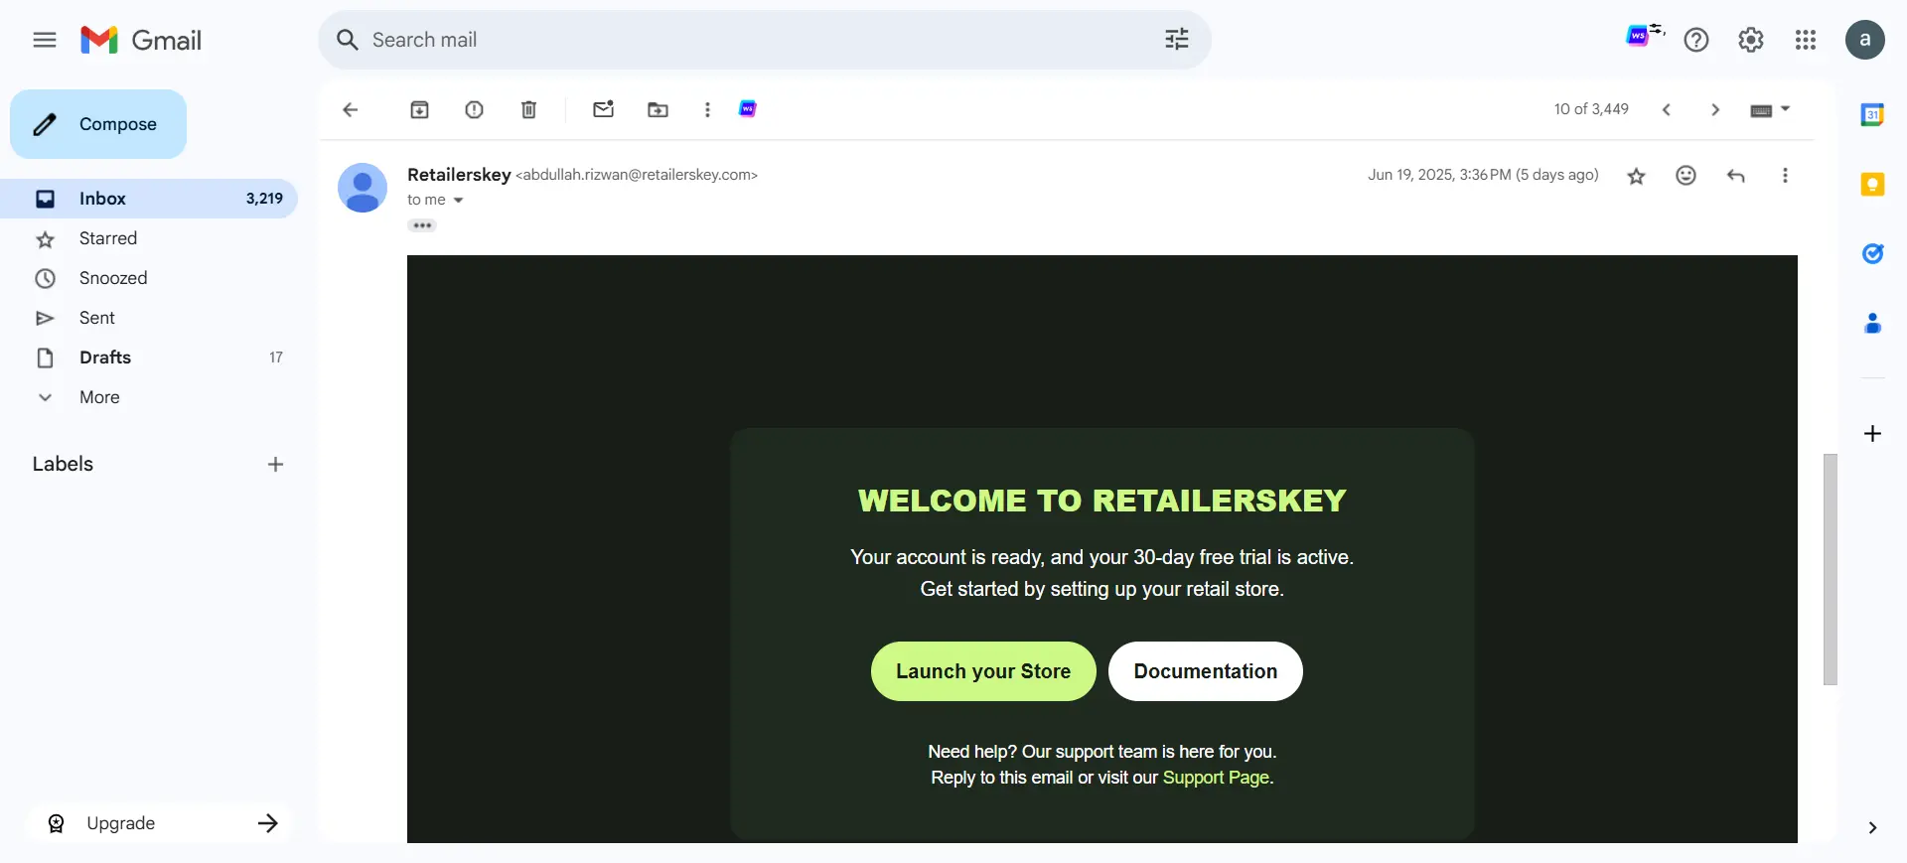1907x863 pixels.
Task: Expand the More section in the sidebar
Action: tap(99, 397)
